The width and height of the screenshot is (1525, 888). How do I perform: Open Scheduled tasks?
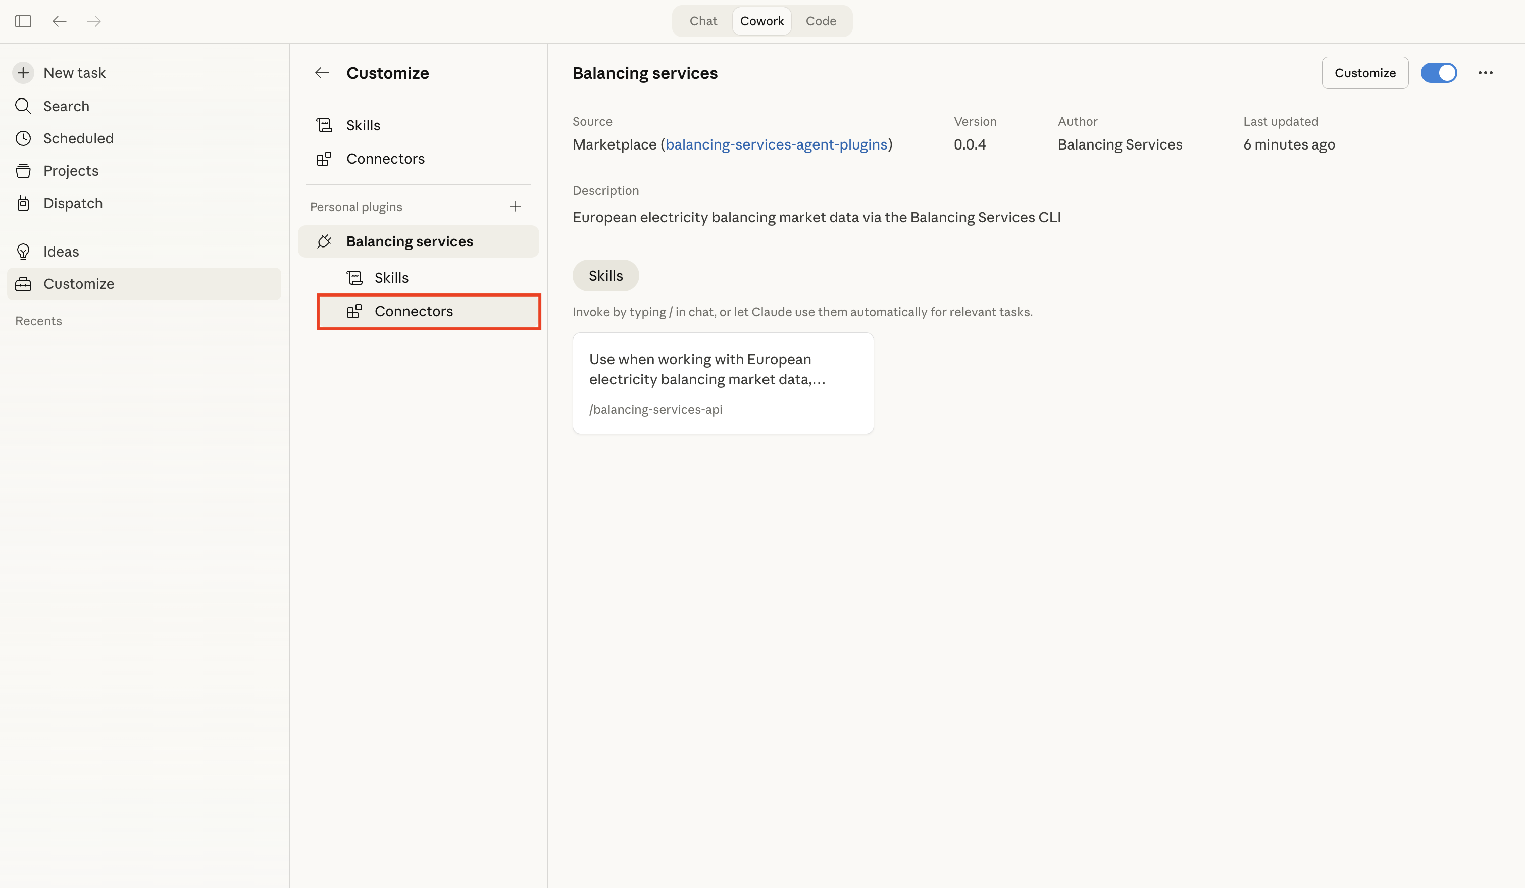pyautogui.click(x=78, y=138)
